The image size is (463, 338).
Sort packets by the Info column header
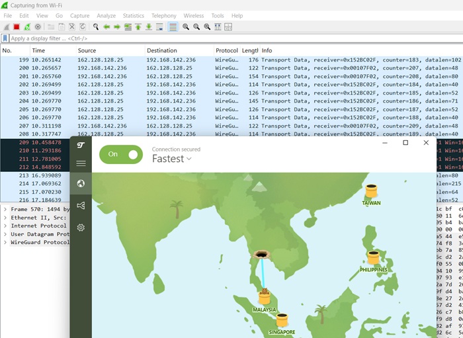[x=361, y=50]
